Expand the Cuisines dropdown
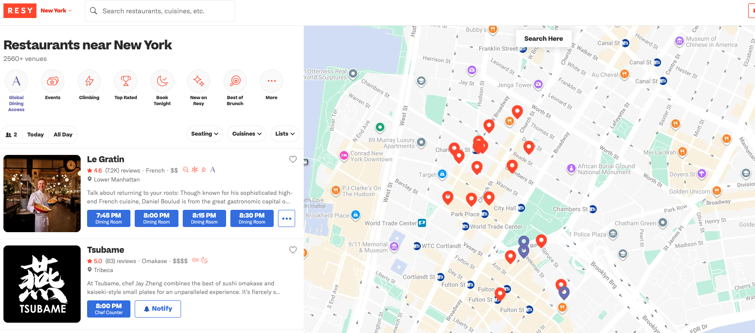This screenshot has width=755, height=333. (247, 134)
